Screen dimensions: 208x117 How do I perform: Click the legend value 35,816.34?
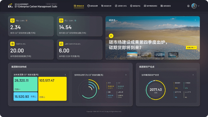(111, 86)
